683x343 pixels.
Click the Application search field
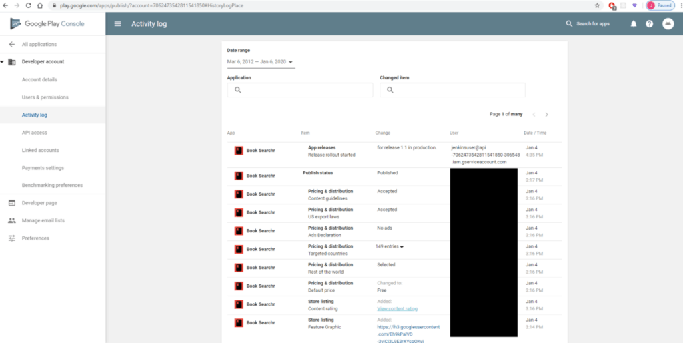300,90
